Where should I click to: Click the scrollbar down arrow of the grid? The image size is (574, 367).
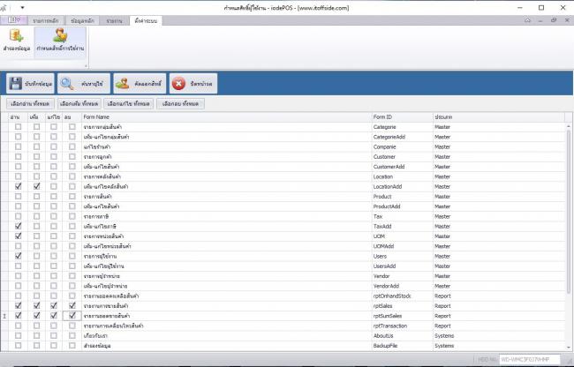569,348
